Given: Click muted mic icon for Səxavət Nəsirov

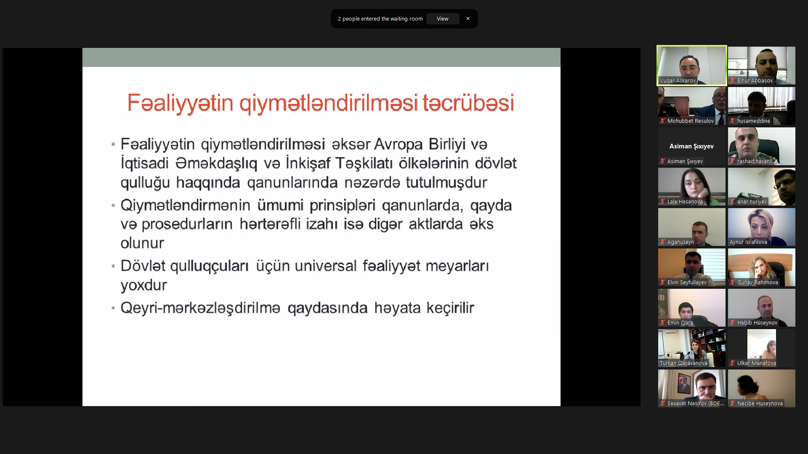Looking at the screenshot, I should coord(662,403).
